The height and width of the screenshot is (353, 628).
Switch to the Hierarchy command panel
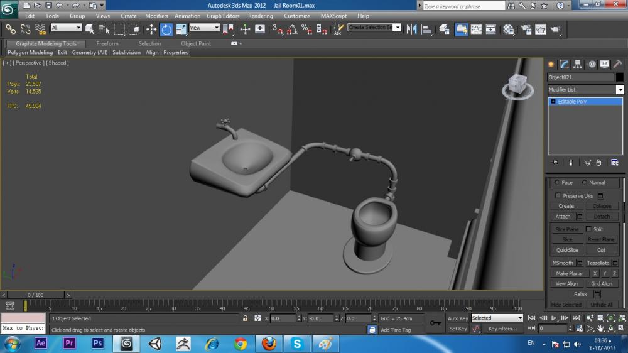coord(578,64)
